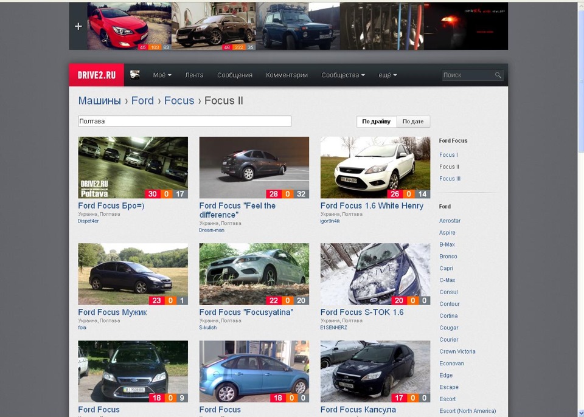The height and width of the screenshot is (417, 584).
Task: Sort cars by По драйву
Action: [376, 122]
